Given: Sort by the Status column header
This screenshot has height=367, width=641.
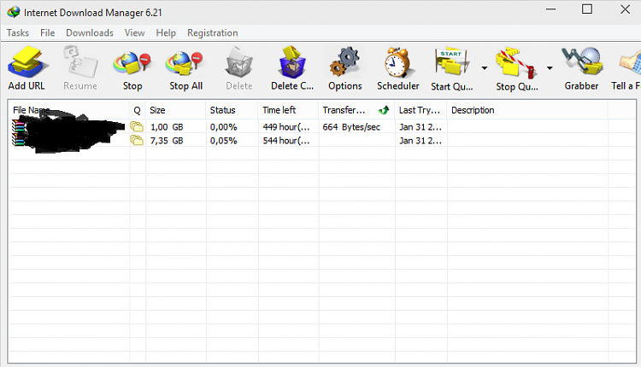Looking at the screenshot, I should tap(232, 110).
